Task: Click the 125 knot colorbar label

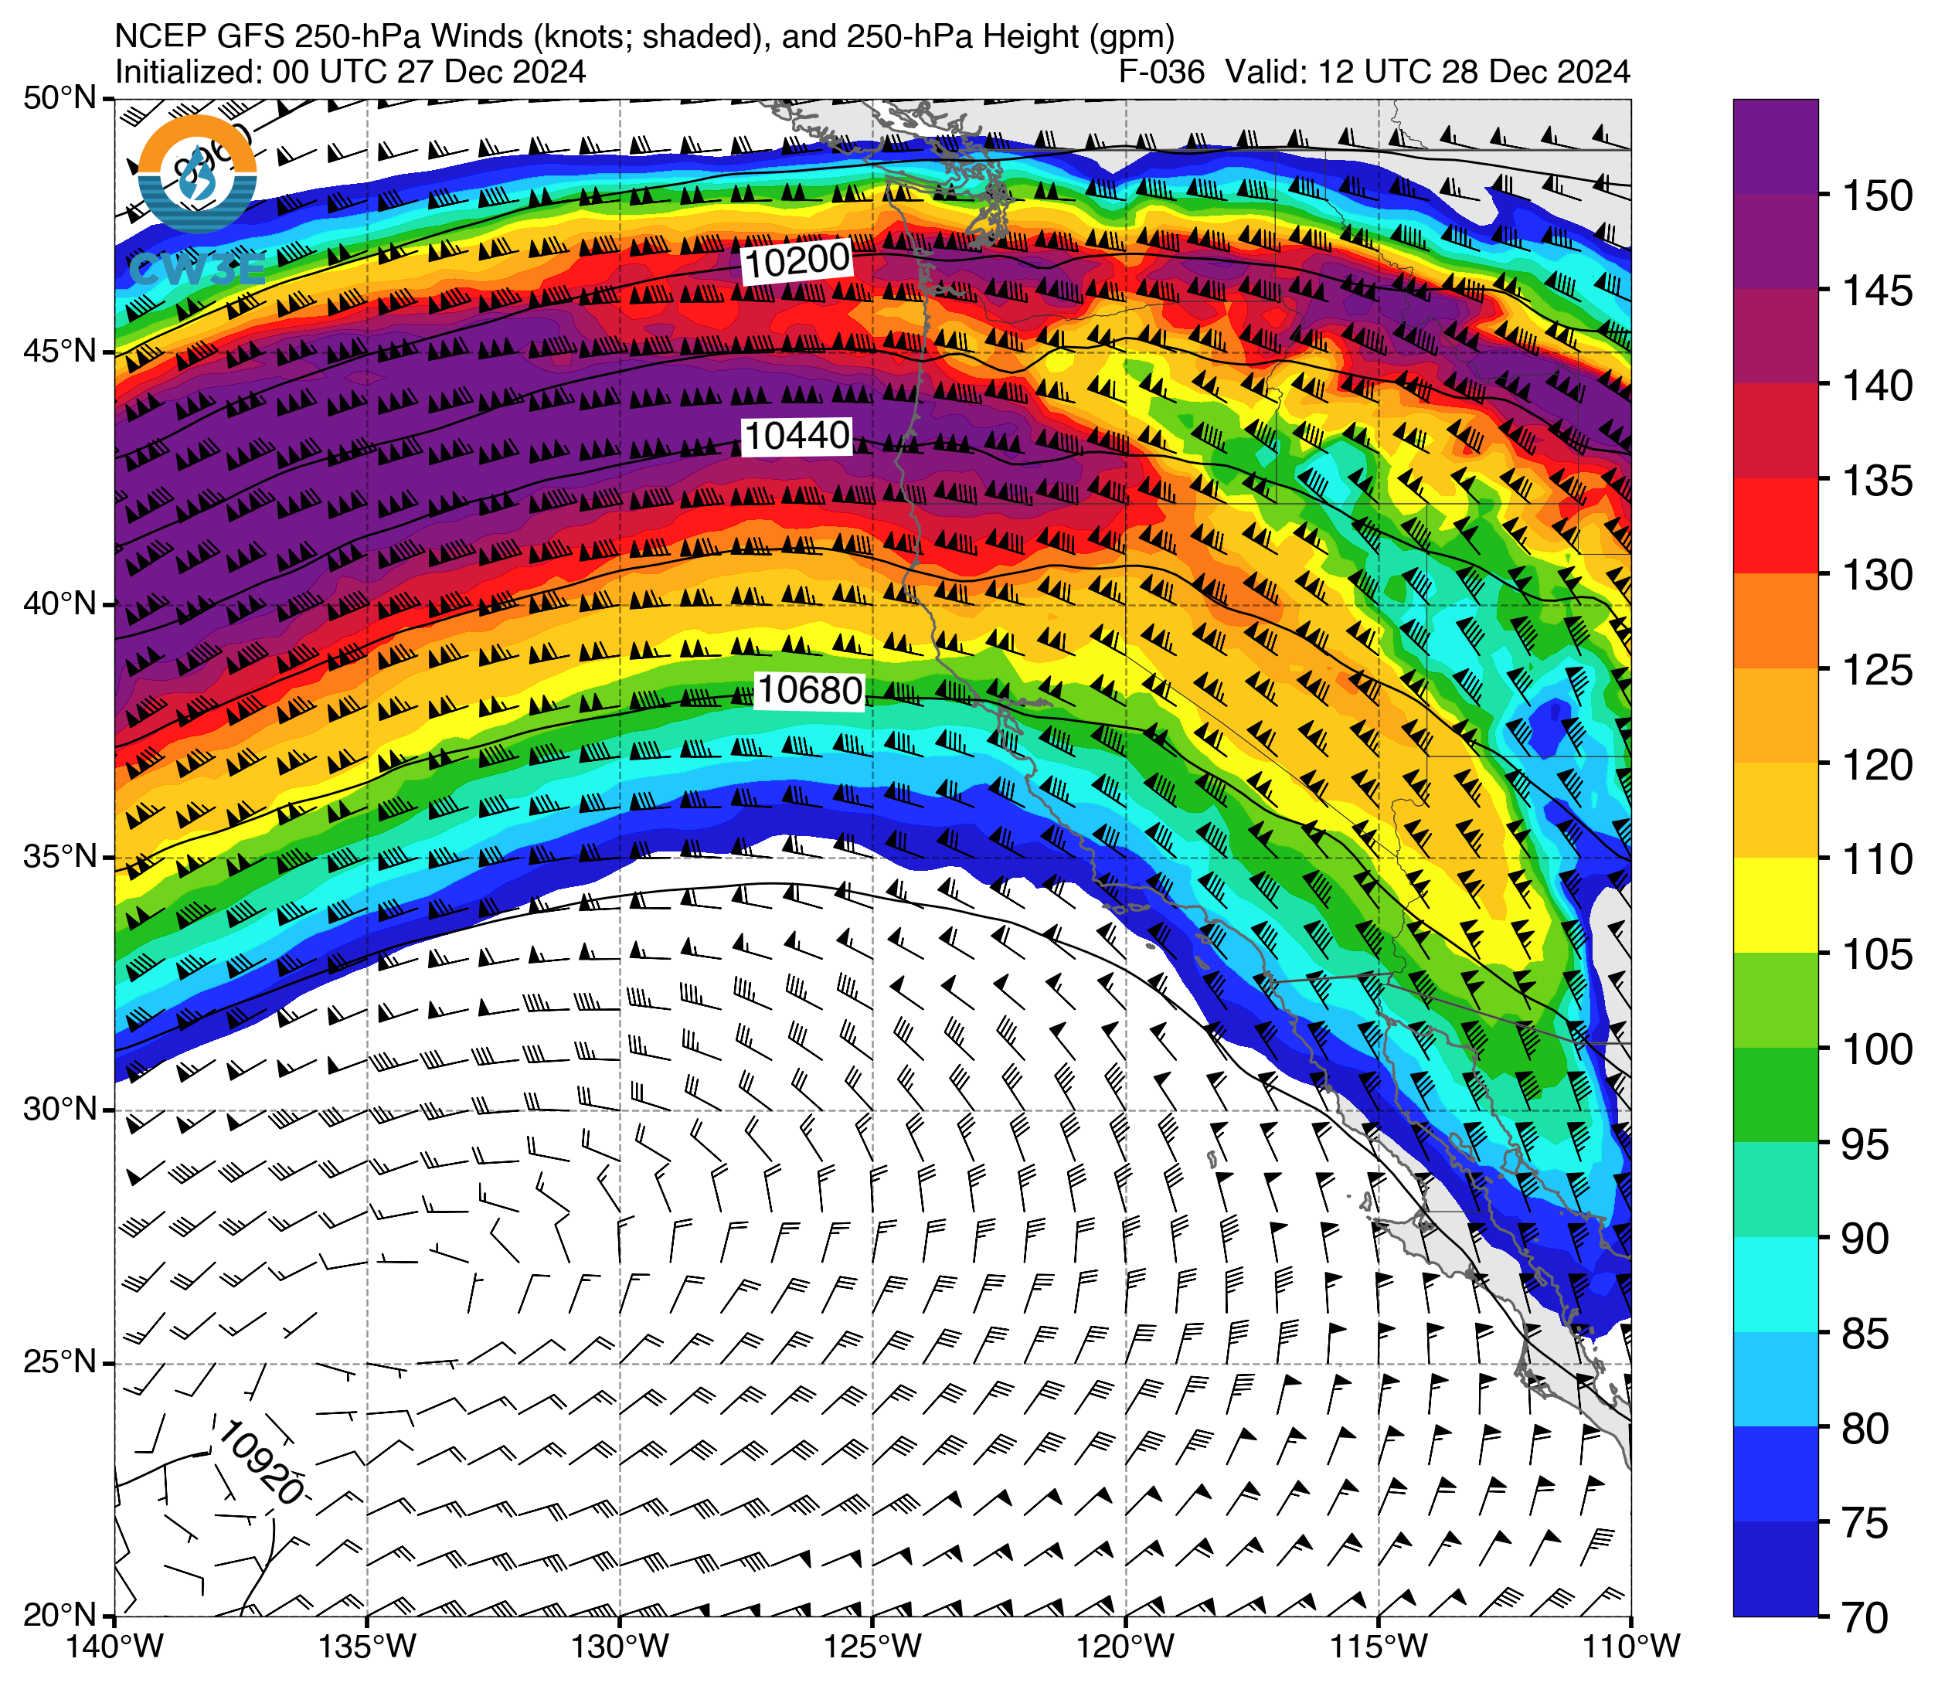Action: [x=1877, y=671]
